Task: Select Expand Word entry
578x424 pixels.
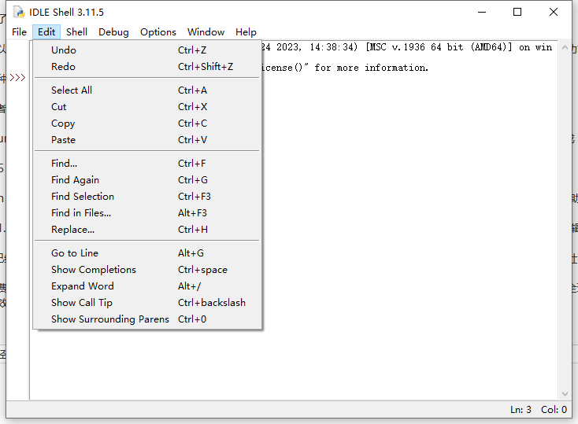Action: pyautogui.click(x=147, y=286)
